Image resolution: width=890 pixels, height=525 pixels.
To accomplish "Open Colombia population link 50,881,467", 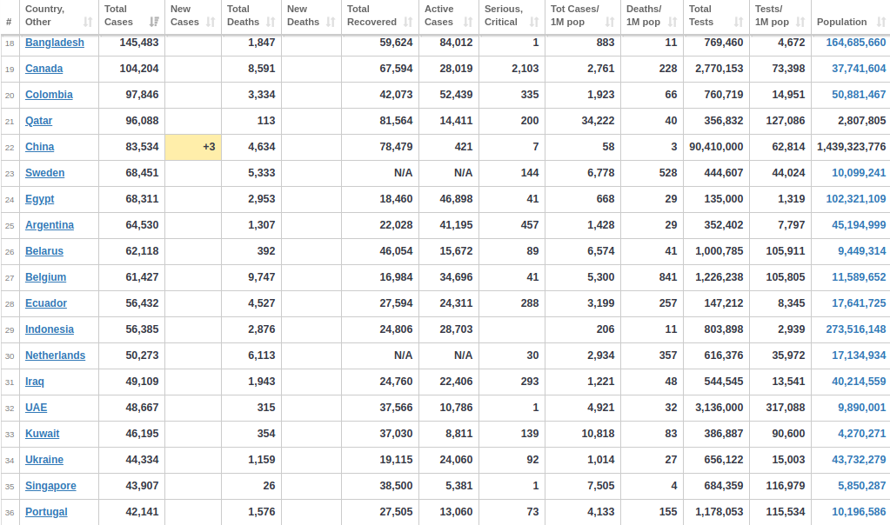I will [859, 95].
